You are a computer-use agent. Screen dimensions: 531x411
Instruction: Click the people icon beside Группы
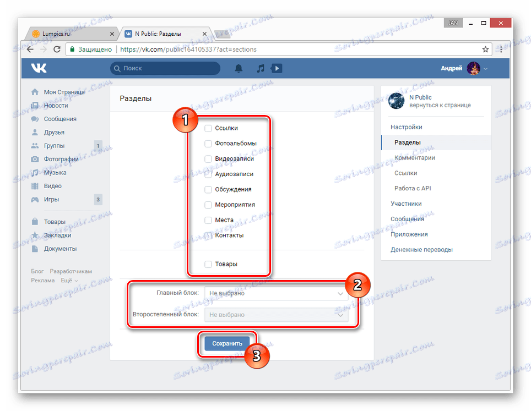pyautogui.click(x=35, y=146)
